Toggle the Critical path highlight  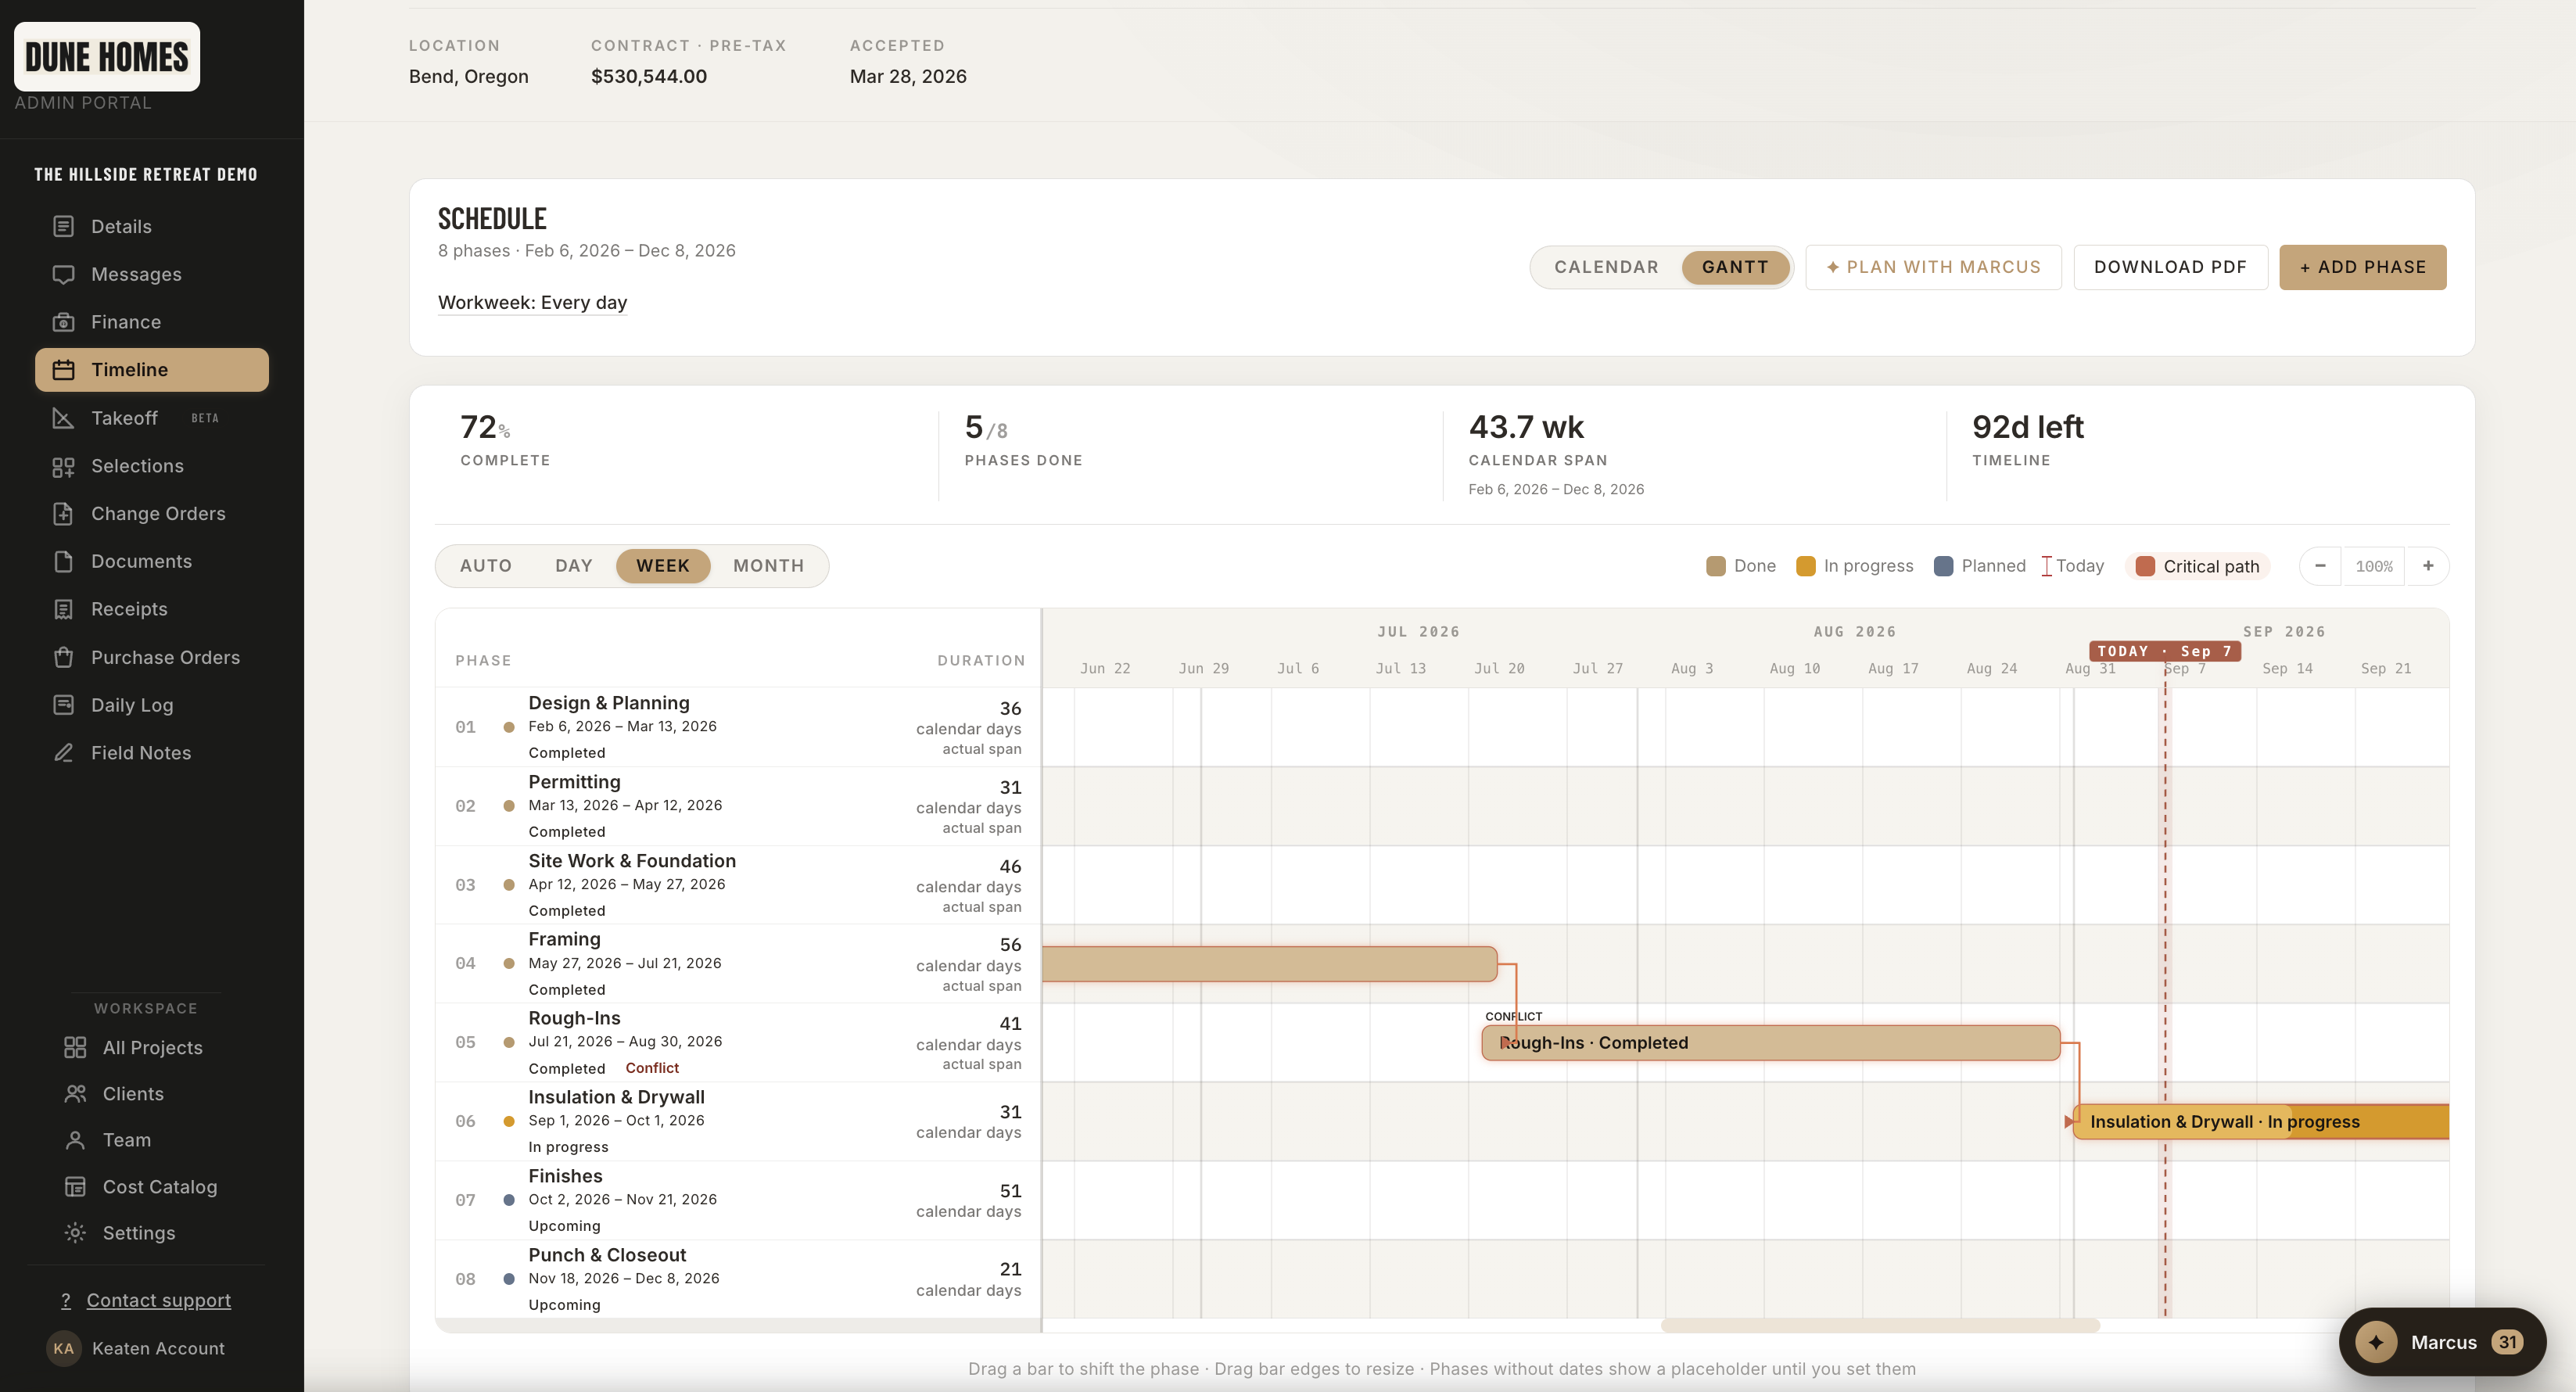[x=2198, y=566]
